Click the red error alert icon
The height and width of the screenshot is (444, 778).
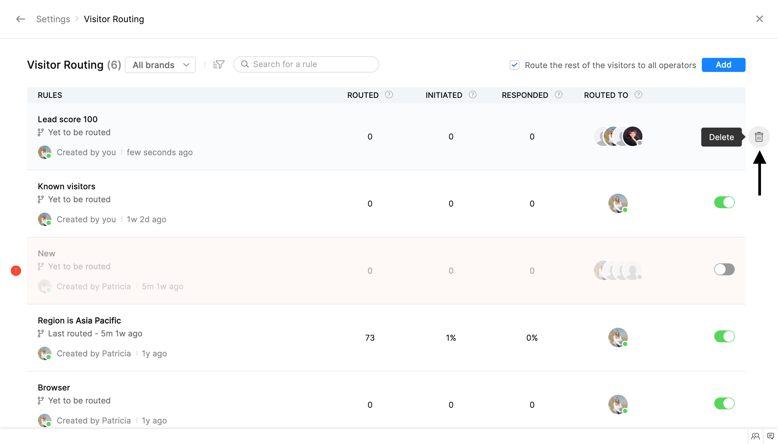pyautogui.click(x=16, y=270)
